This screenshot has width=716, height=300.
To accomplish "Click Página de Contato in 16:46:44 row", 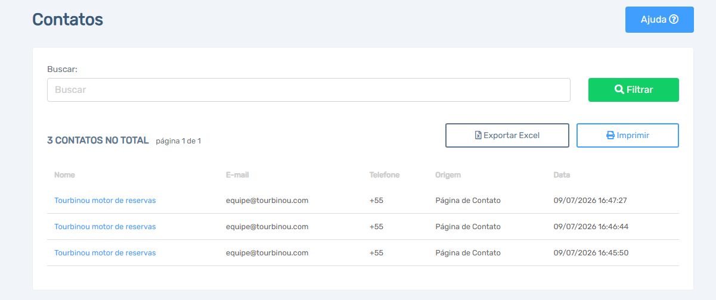I will pos(468,227).
